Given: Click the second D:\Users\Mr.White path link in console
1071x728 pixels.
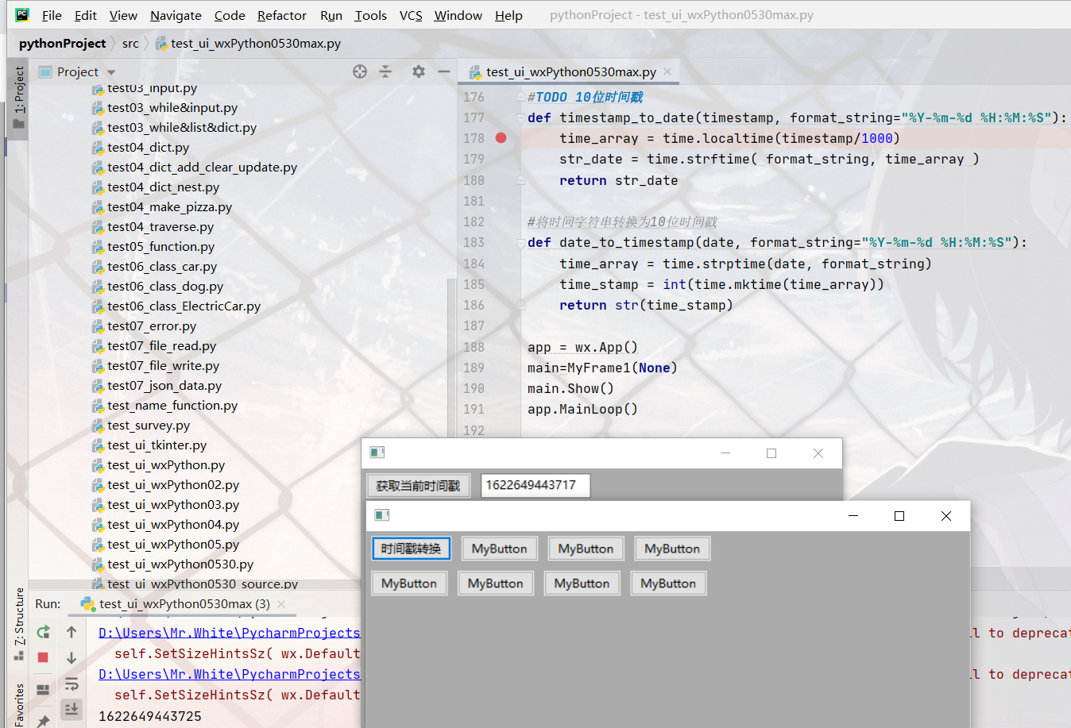Looking at the screenshot, I should pyautogui.click(x=230, y=674).
